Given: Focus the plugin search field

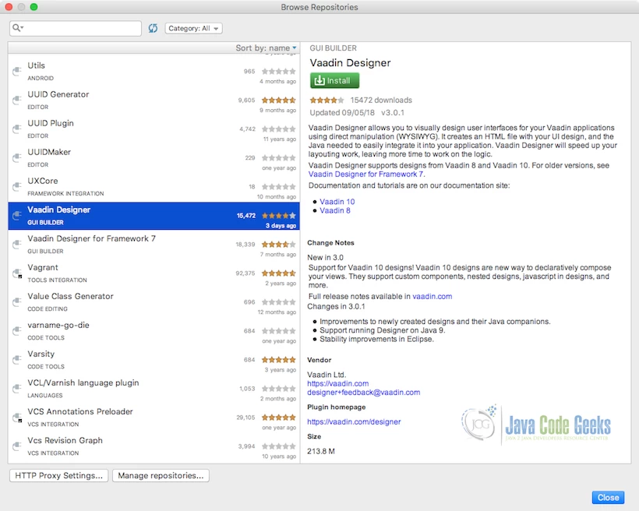Looking at the screenshot, I should pyautogui.click(x=76, y=28).
